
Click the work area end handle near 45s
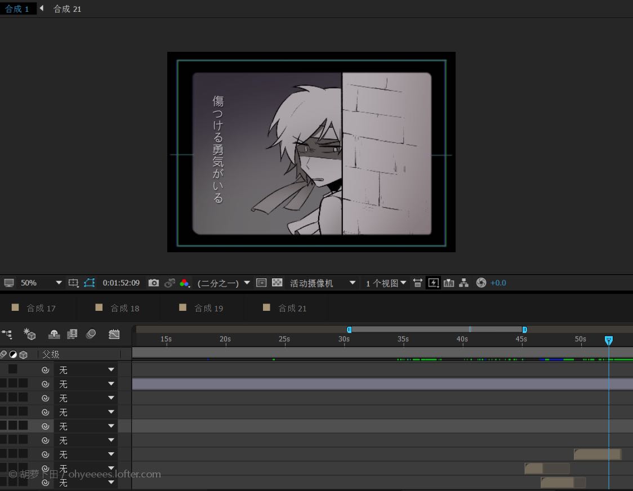click(x=524, y=329)
